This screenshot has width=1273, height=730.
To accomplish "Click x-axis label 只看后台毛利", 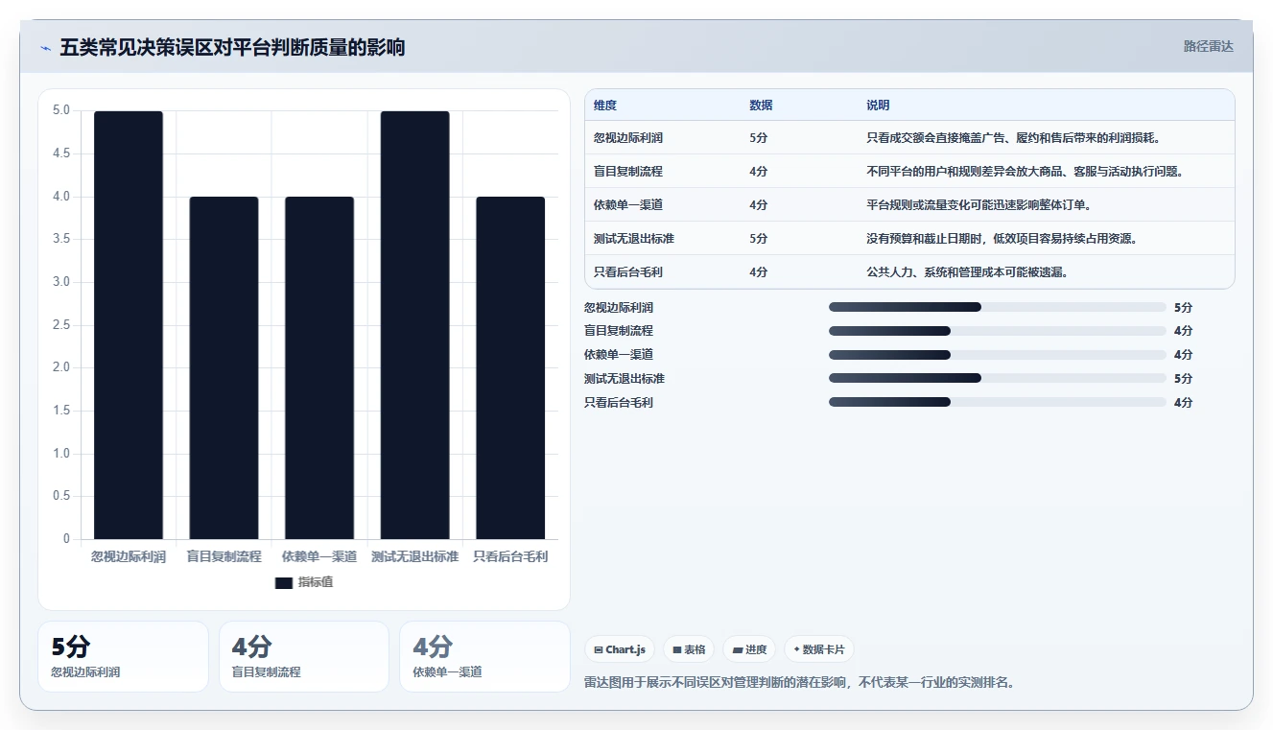I will (x=510, y=556).
